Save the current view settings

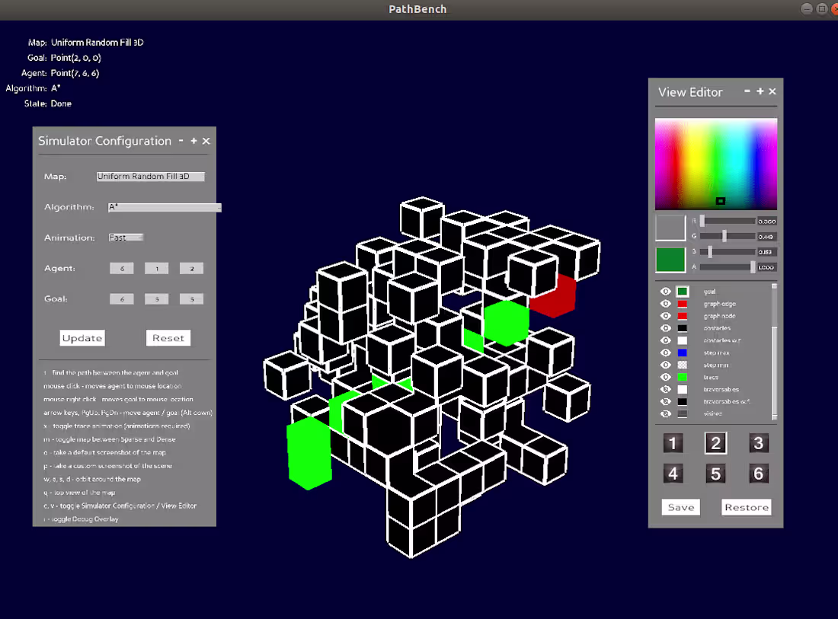680,506
